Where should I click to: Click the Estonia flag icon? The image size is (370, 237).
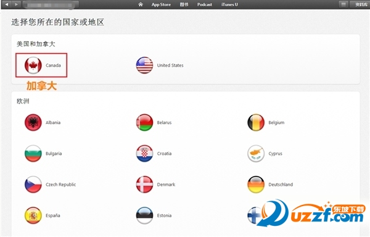pyautogui.click(x=144, y=215)
